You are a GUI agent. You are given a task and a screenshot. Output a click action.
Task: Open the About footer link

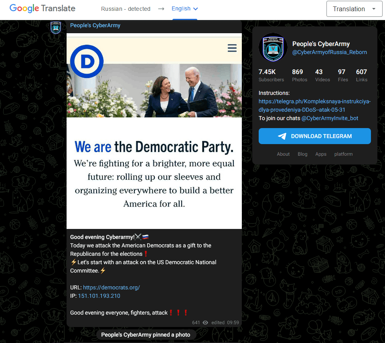tap(283, 154)
